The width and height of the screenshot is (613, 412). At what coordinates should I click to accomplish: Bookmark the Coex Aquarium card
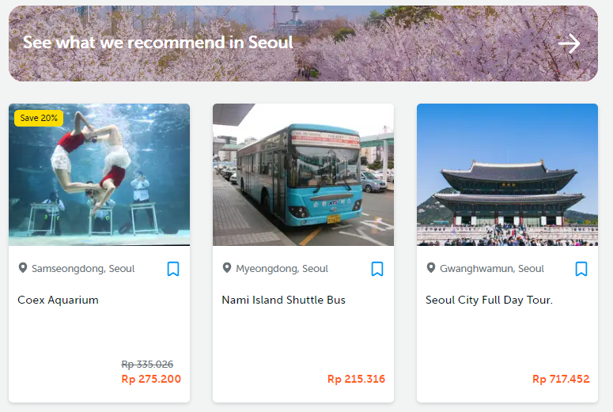[173, 269]
